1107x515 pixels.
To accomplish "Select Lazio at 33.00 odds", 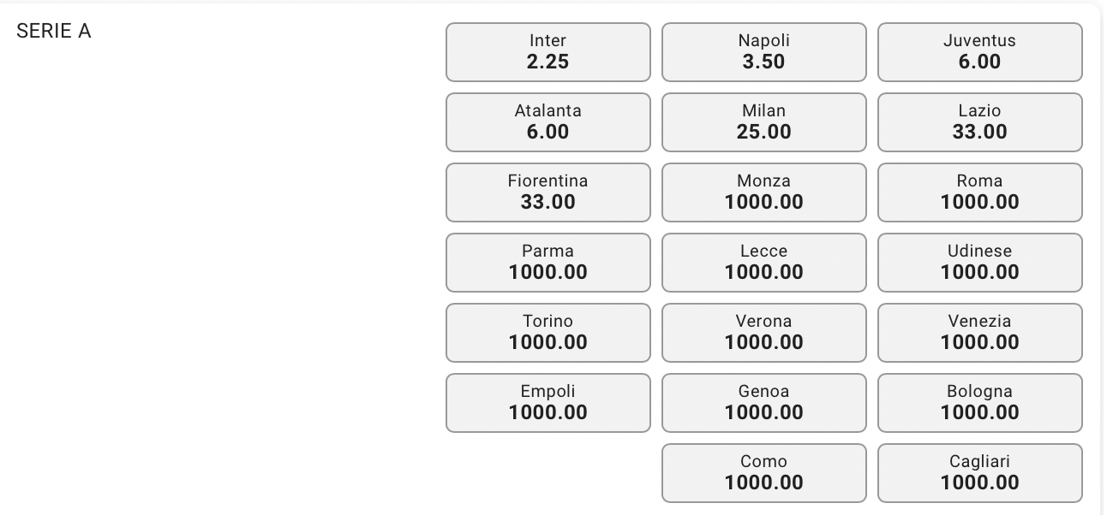I will coord(980,122).
